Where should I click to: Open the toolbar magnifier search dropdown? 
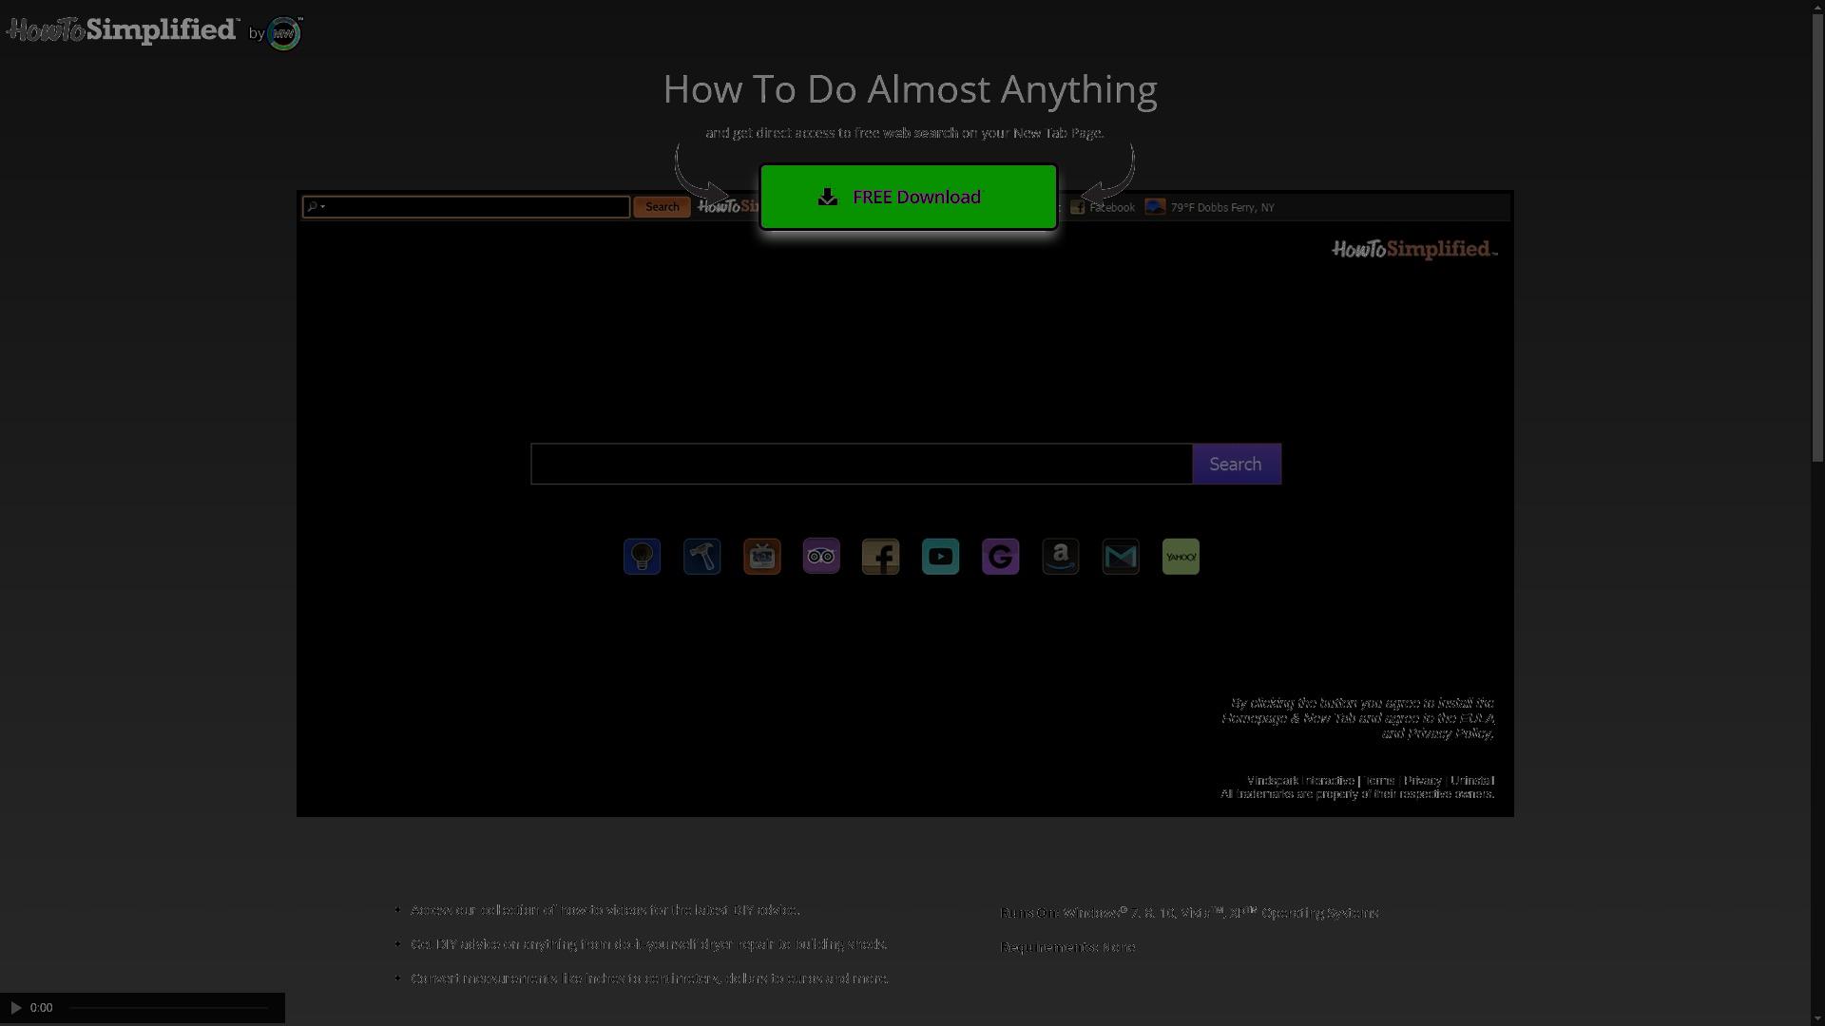316,207
